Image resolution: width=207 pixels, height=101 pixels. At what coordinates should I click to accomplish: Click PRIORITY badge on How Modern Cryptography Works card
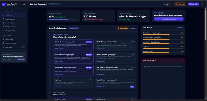[89, 68]
